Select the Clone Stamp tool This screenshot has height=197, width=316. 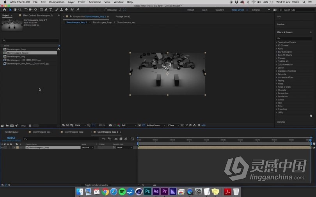pos(62,10)
